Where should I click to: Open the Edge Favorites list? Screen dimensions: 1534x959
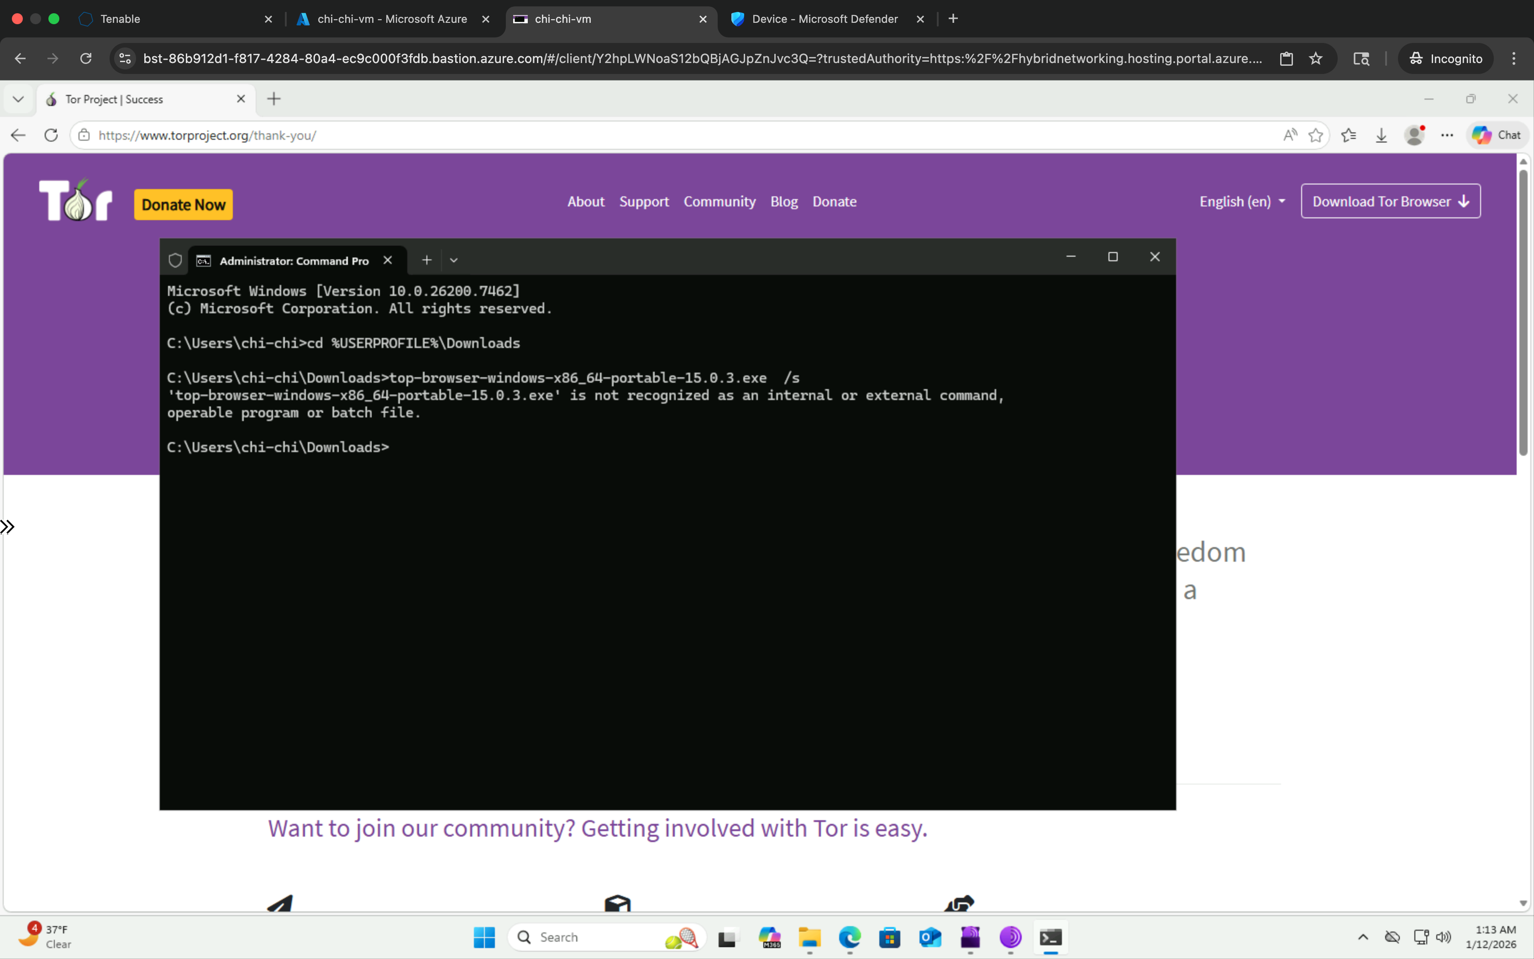(x=1349, y=135)
